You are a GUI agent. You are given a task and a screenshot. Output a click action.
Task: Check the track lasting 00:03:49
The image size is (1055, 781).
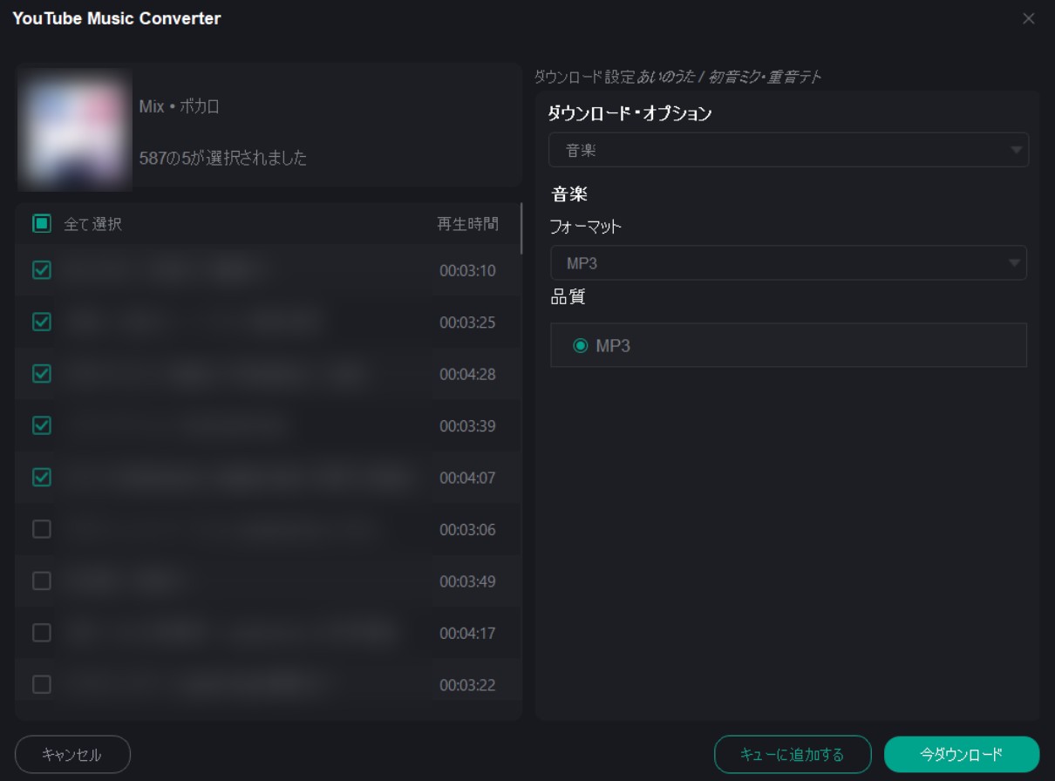pyautogui.click(x=41, y=581)
